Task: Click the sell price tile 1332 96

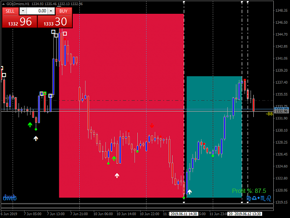Action: [19, 22]
